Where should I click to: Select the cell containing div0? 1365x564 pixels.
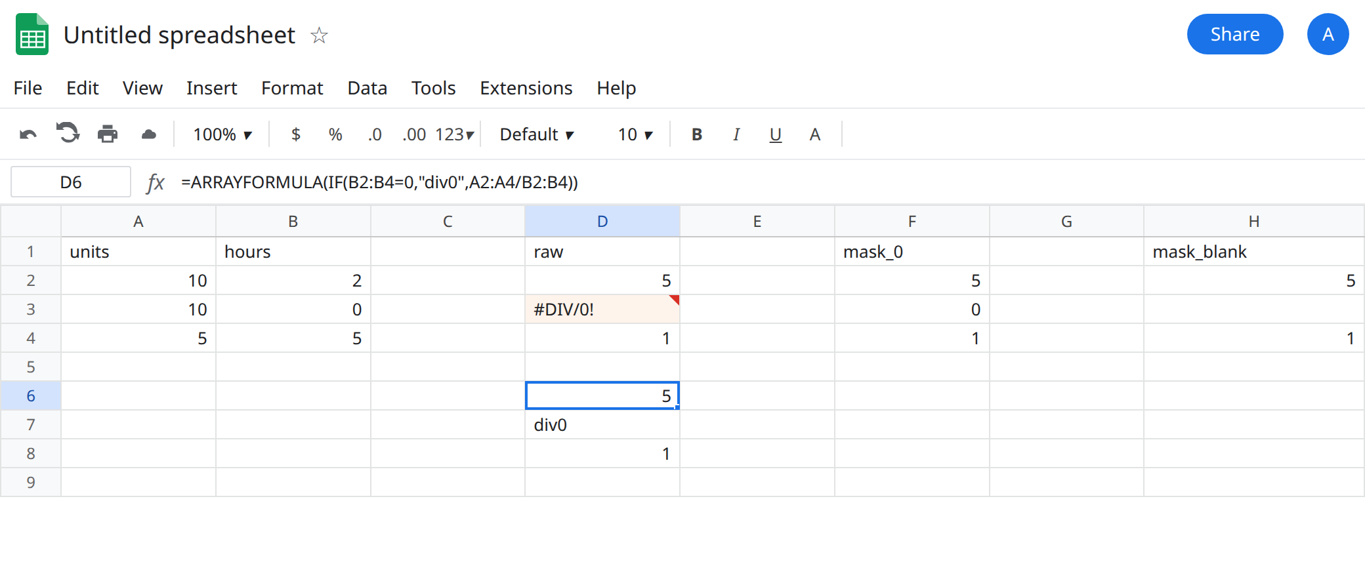pyautogui.click(x=602, y=425)
